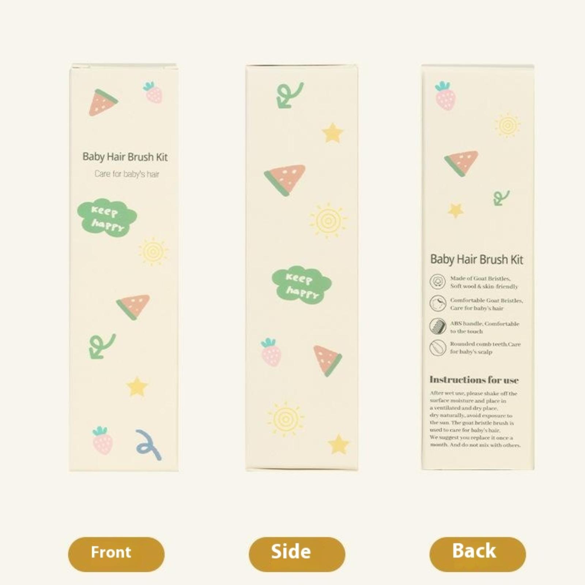Click Baby Hair Brush Kit title on back box

476,260
